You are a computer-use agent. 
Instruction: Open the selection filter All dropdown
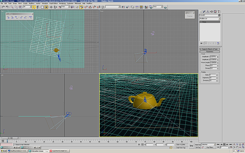tap(27, 7)
